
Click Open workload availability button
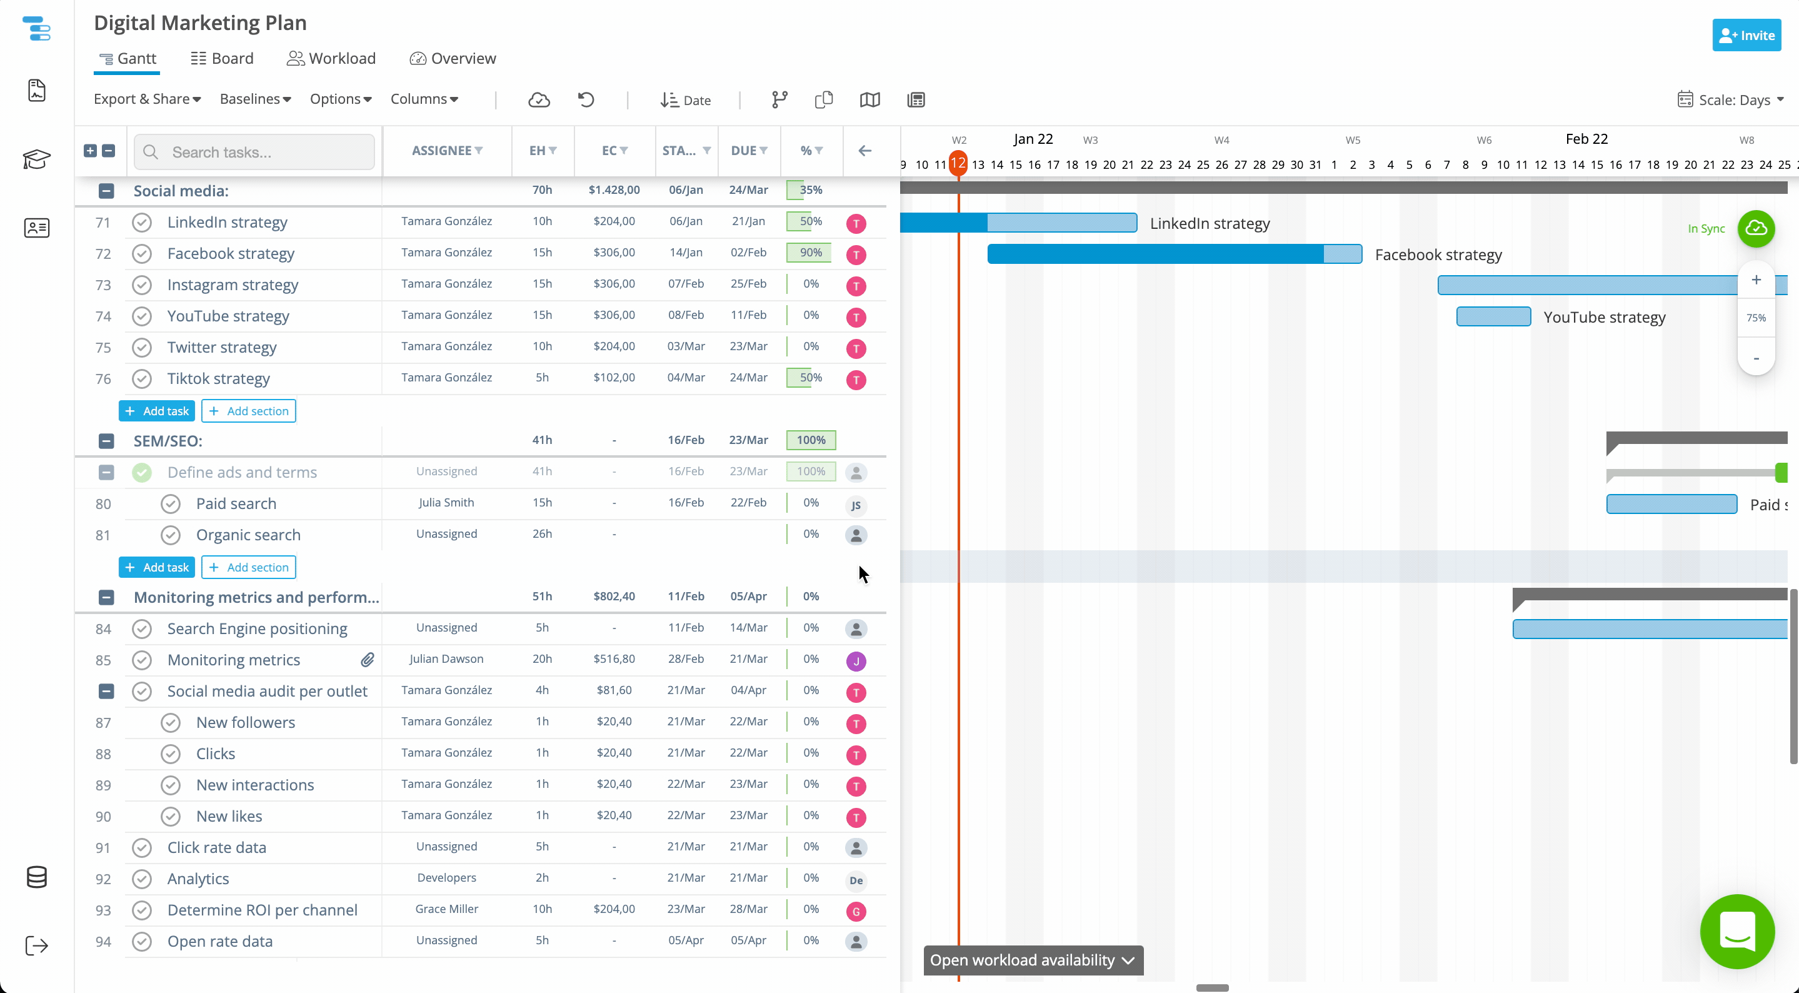[1032, 960]
